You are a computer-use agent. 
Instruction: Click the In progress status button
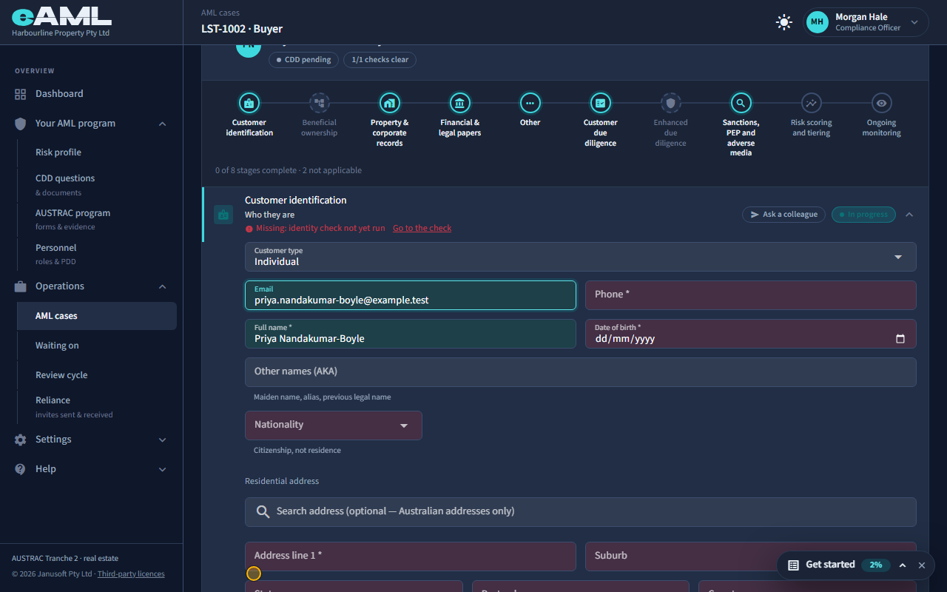[863, 215]
